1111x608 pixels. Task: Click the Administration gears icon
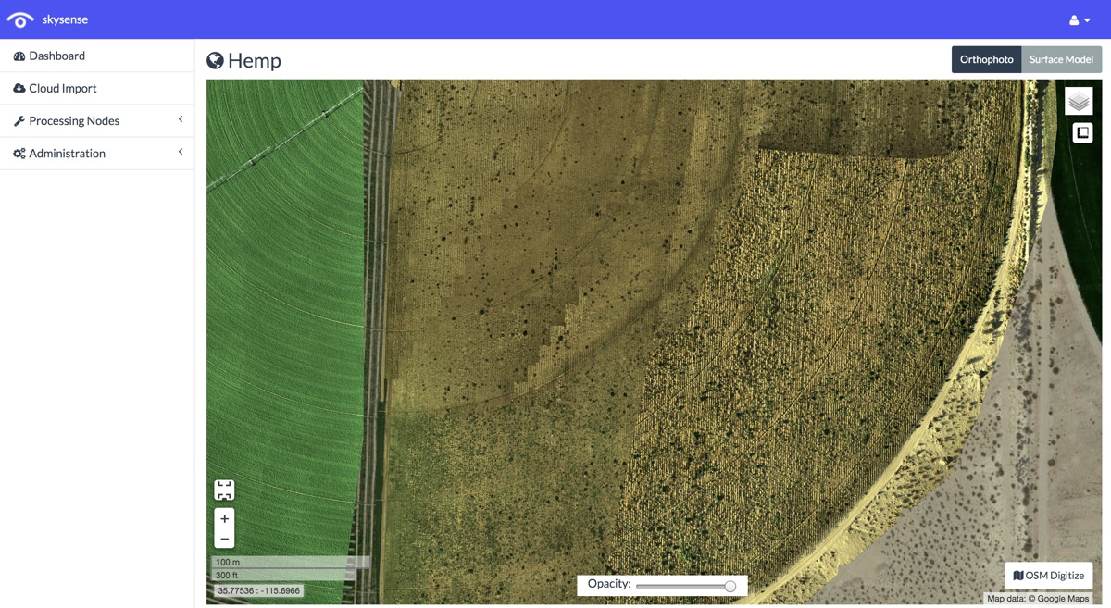[19, 154]
